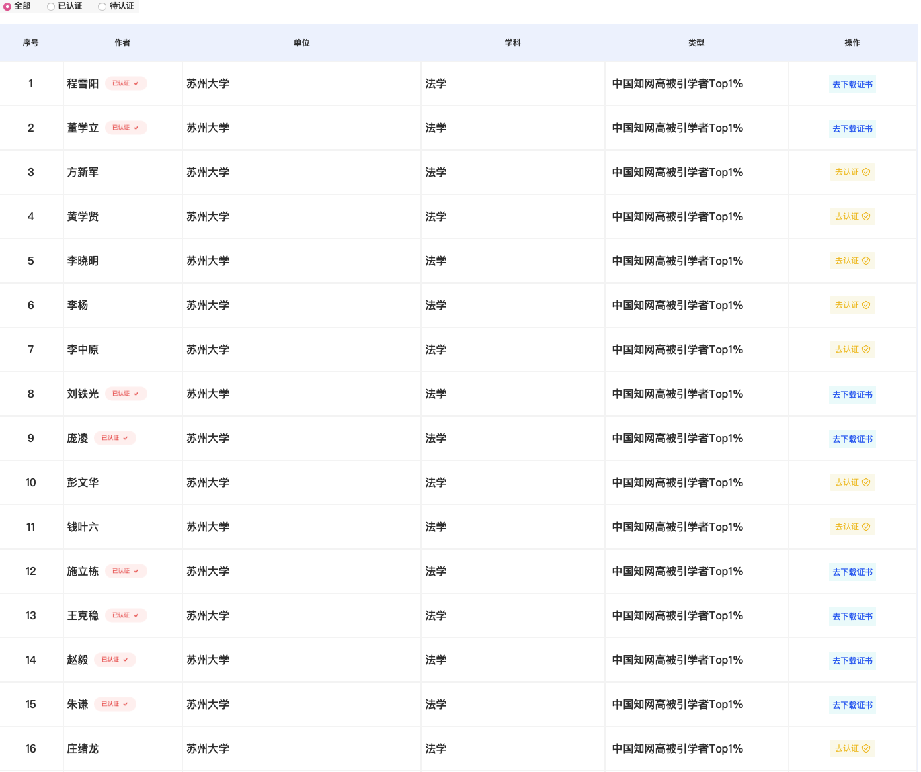Start verification for 黄学贤
Viewport: 921px width, 772px height.
[x=852, y=217]
